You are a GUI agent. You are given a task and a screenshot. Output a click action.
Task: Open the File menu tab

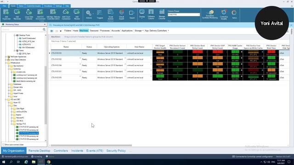point(4,6)
